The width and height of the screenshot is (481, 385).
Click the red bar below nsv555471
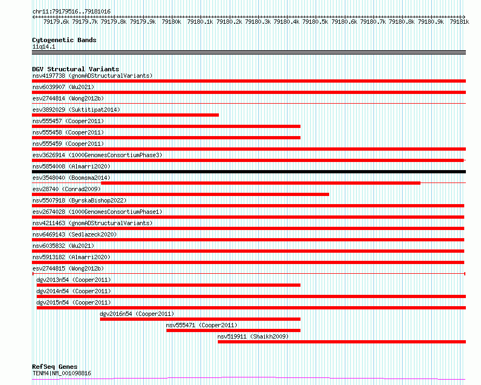click(233, 330)
